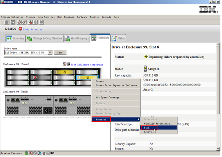This screenshot has width=222, height=157.
Task: Open the Hardware menu in menu bar
Action: 82,17
